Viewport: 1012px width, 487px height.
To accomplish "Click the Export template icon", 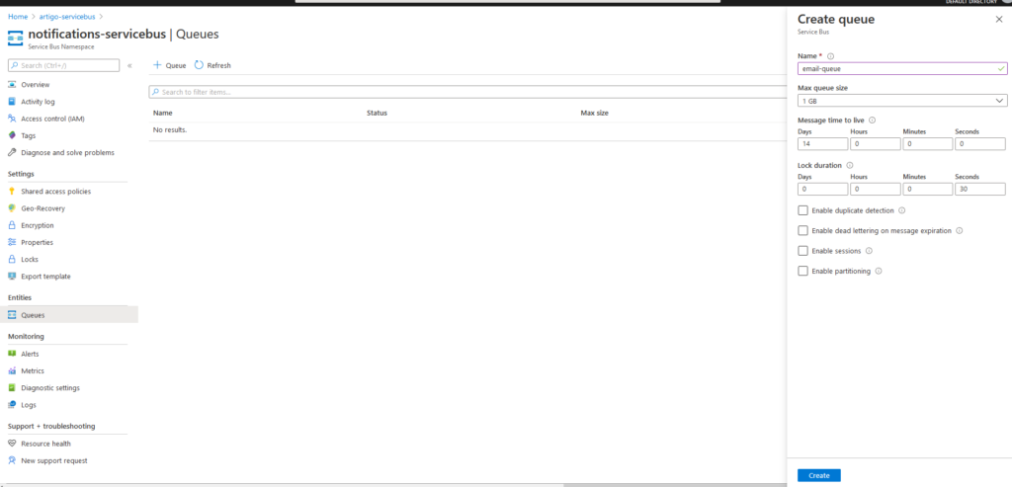I will pos(12,276).
